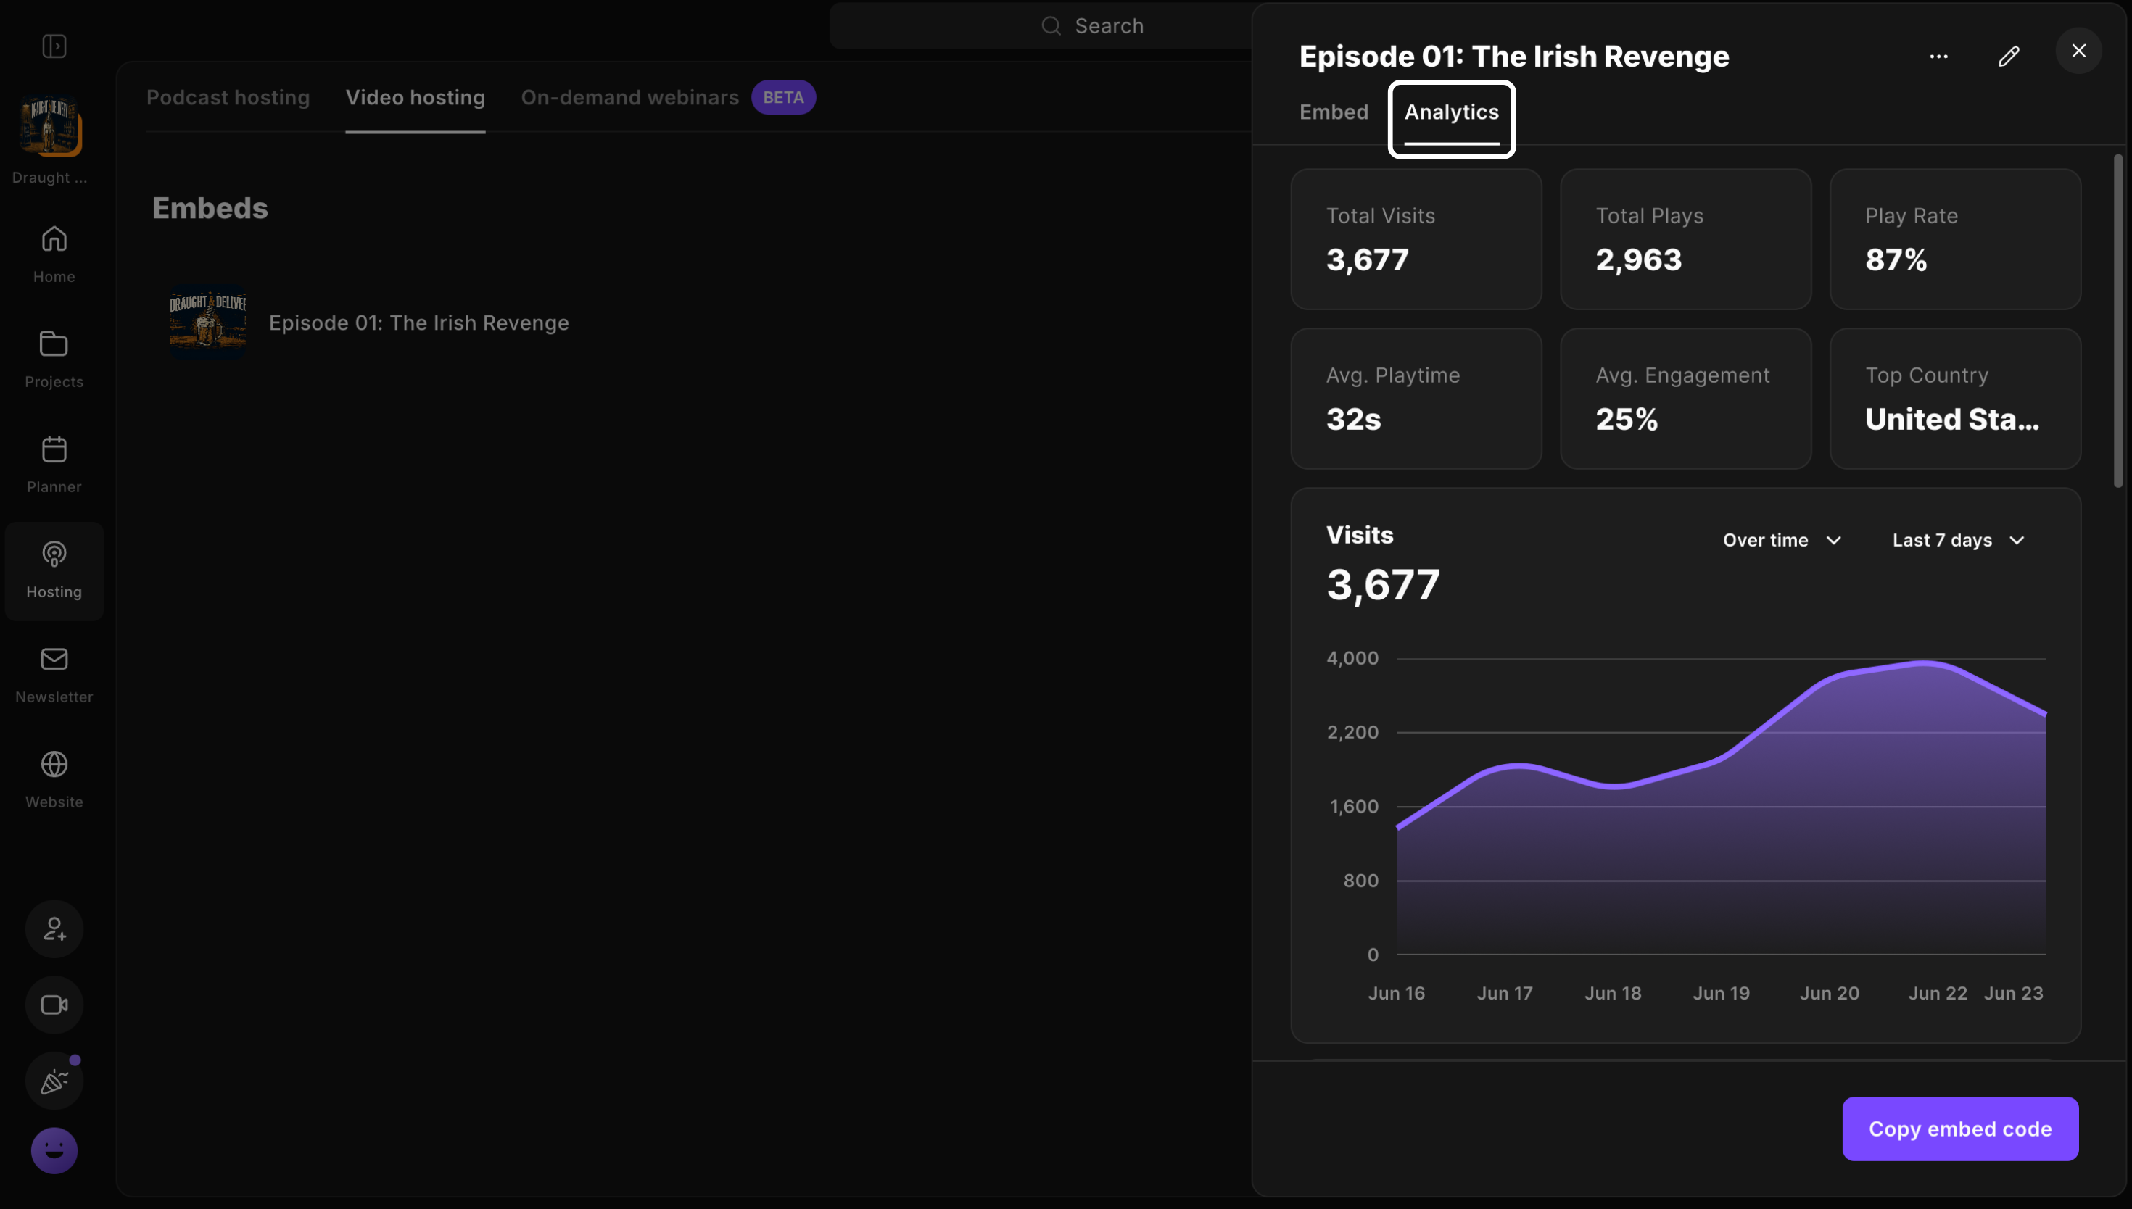
Task: Select the Video hosting tab
Action: tap(416, 97)
